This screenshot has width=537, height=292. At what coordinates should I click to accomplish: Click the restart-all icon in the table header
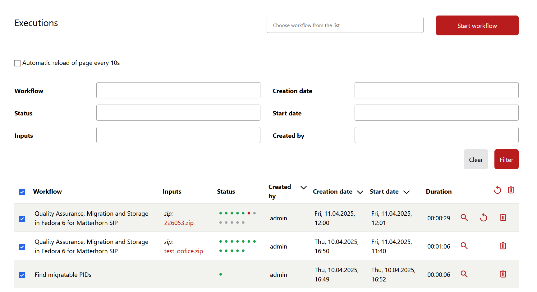coord(498,190)
